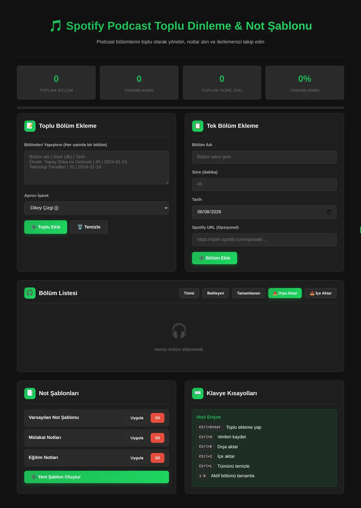Click the Ctrl+E shortcut key label
The height and width of the screenshot is (508, 361).
point(205,447)
